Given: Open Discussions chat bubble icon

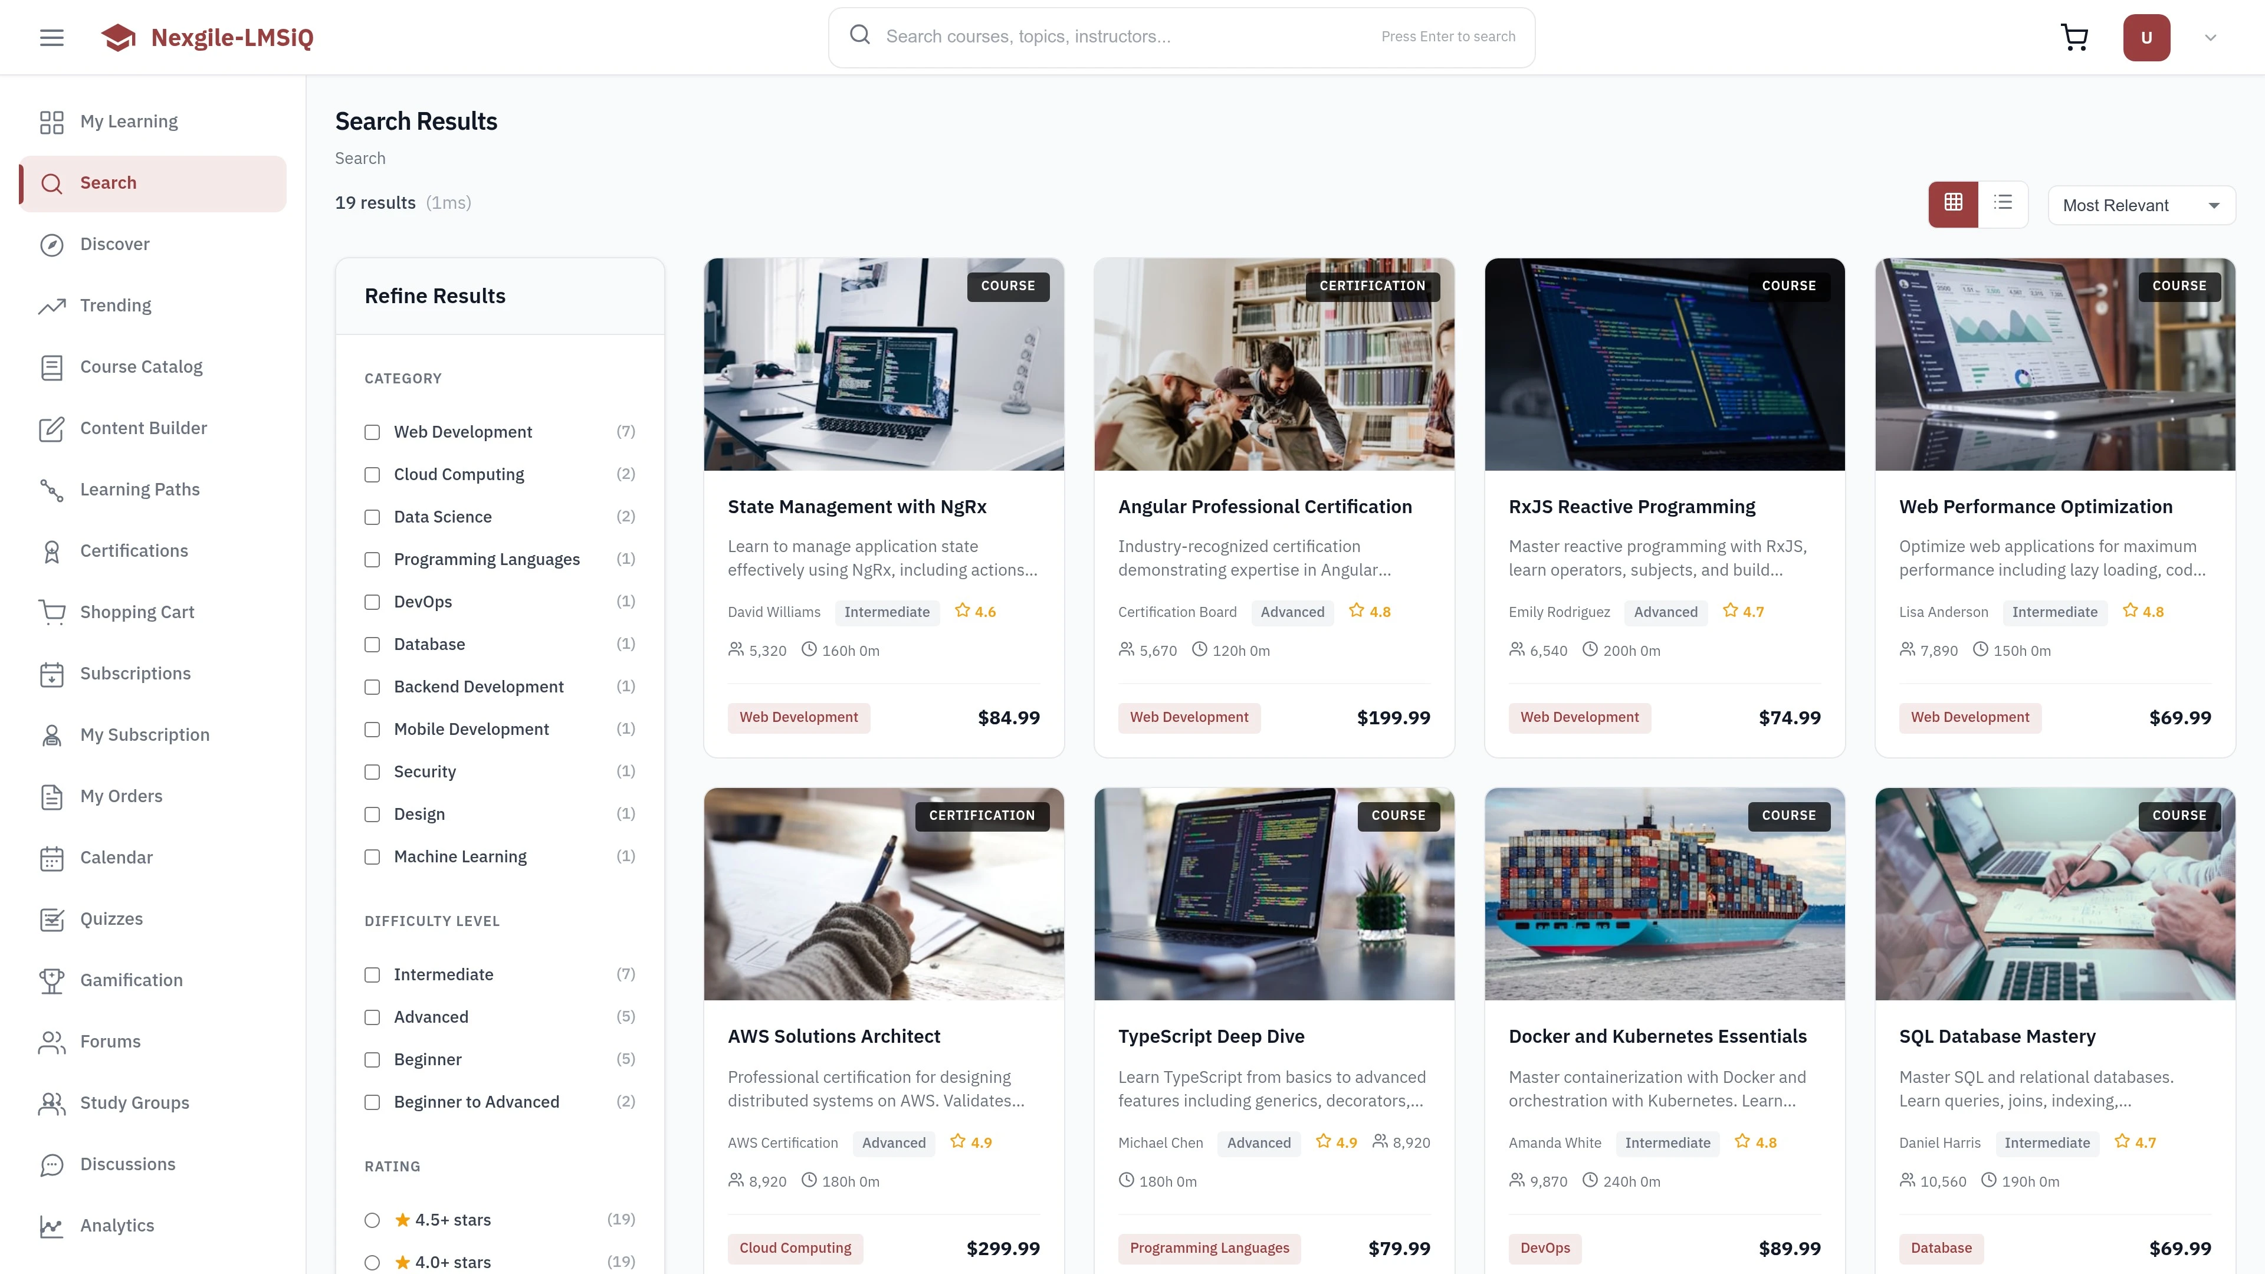Looking at the screenshot, I should click(52, 1165).
